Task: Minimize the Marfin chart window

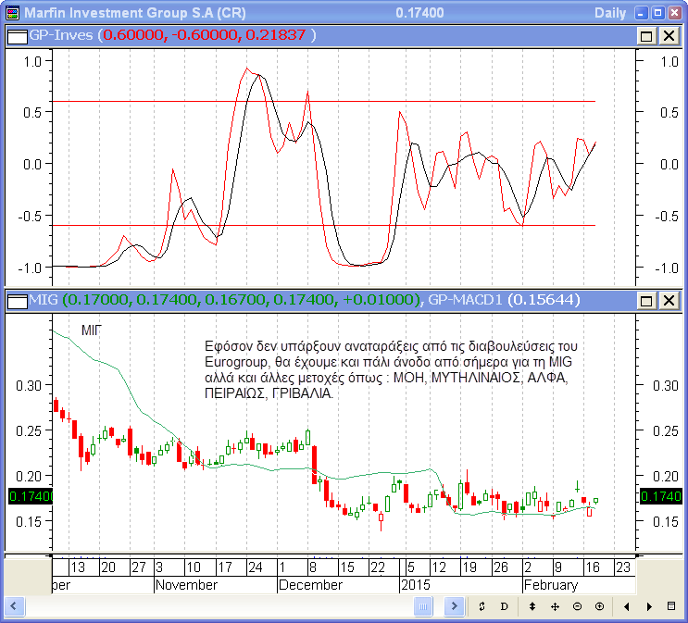Action: [641, 13]
